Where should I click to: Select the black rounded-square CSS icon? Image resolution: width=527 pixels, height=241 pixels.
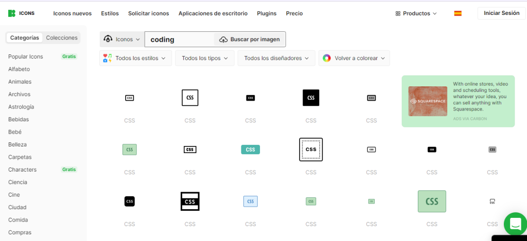[x=129, y=201]
